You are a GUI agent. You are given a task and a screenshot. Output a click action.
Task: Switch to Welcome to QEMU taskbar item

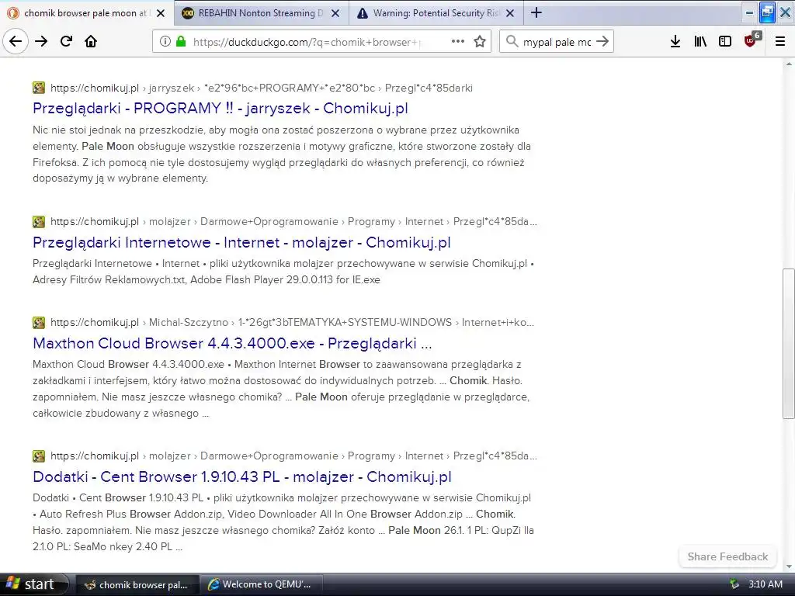pos(261,585)
